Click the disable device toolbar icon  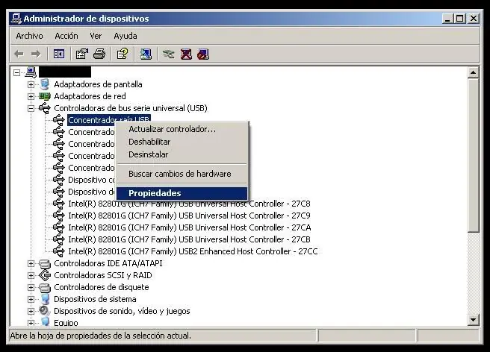[x=203, y=54]
